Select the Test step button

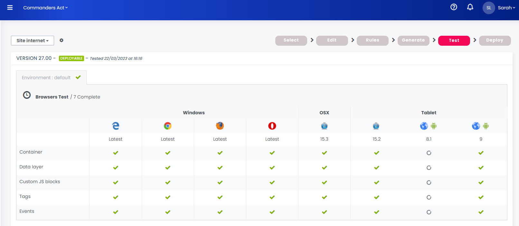coord(454,41)
